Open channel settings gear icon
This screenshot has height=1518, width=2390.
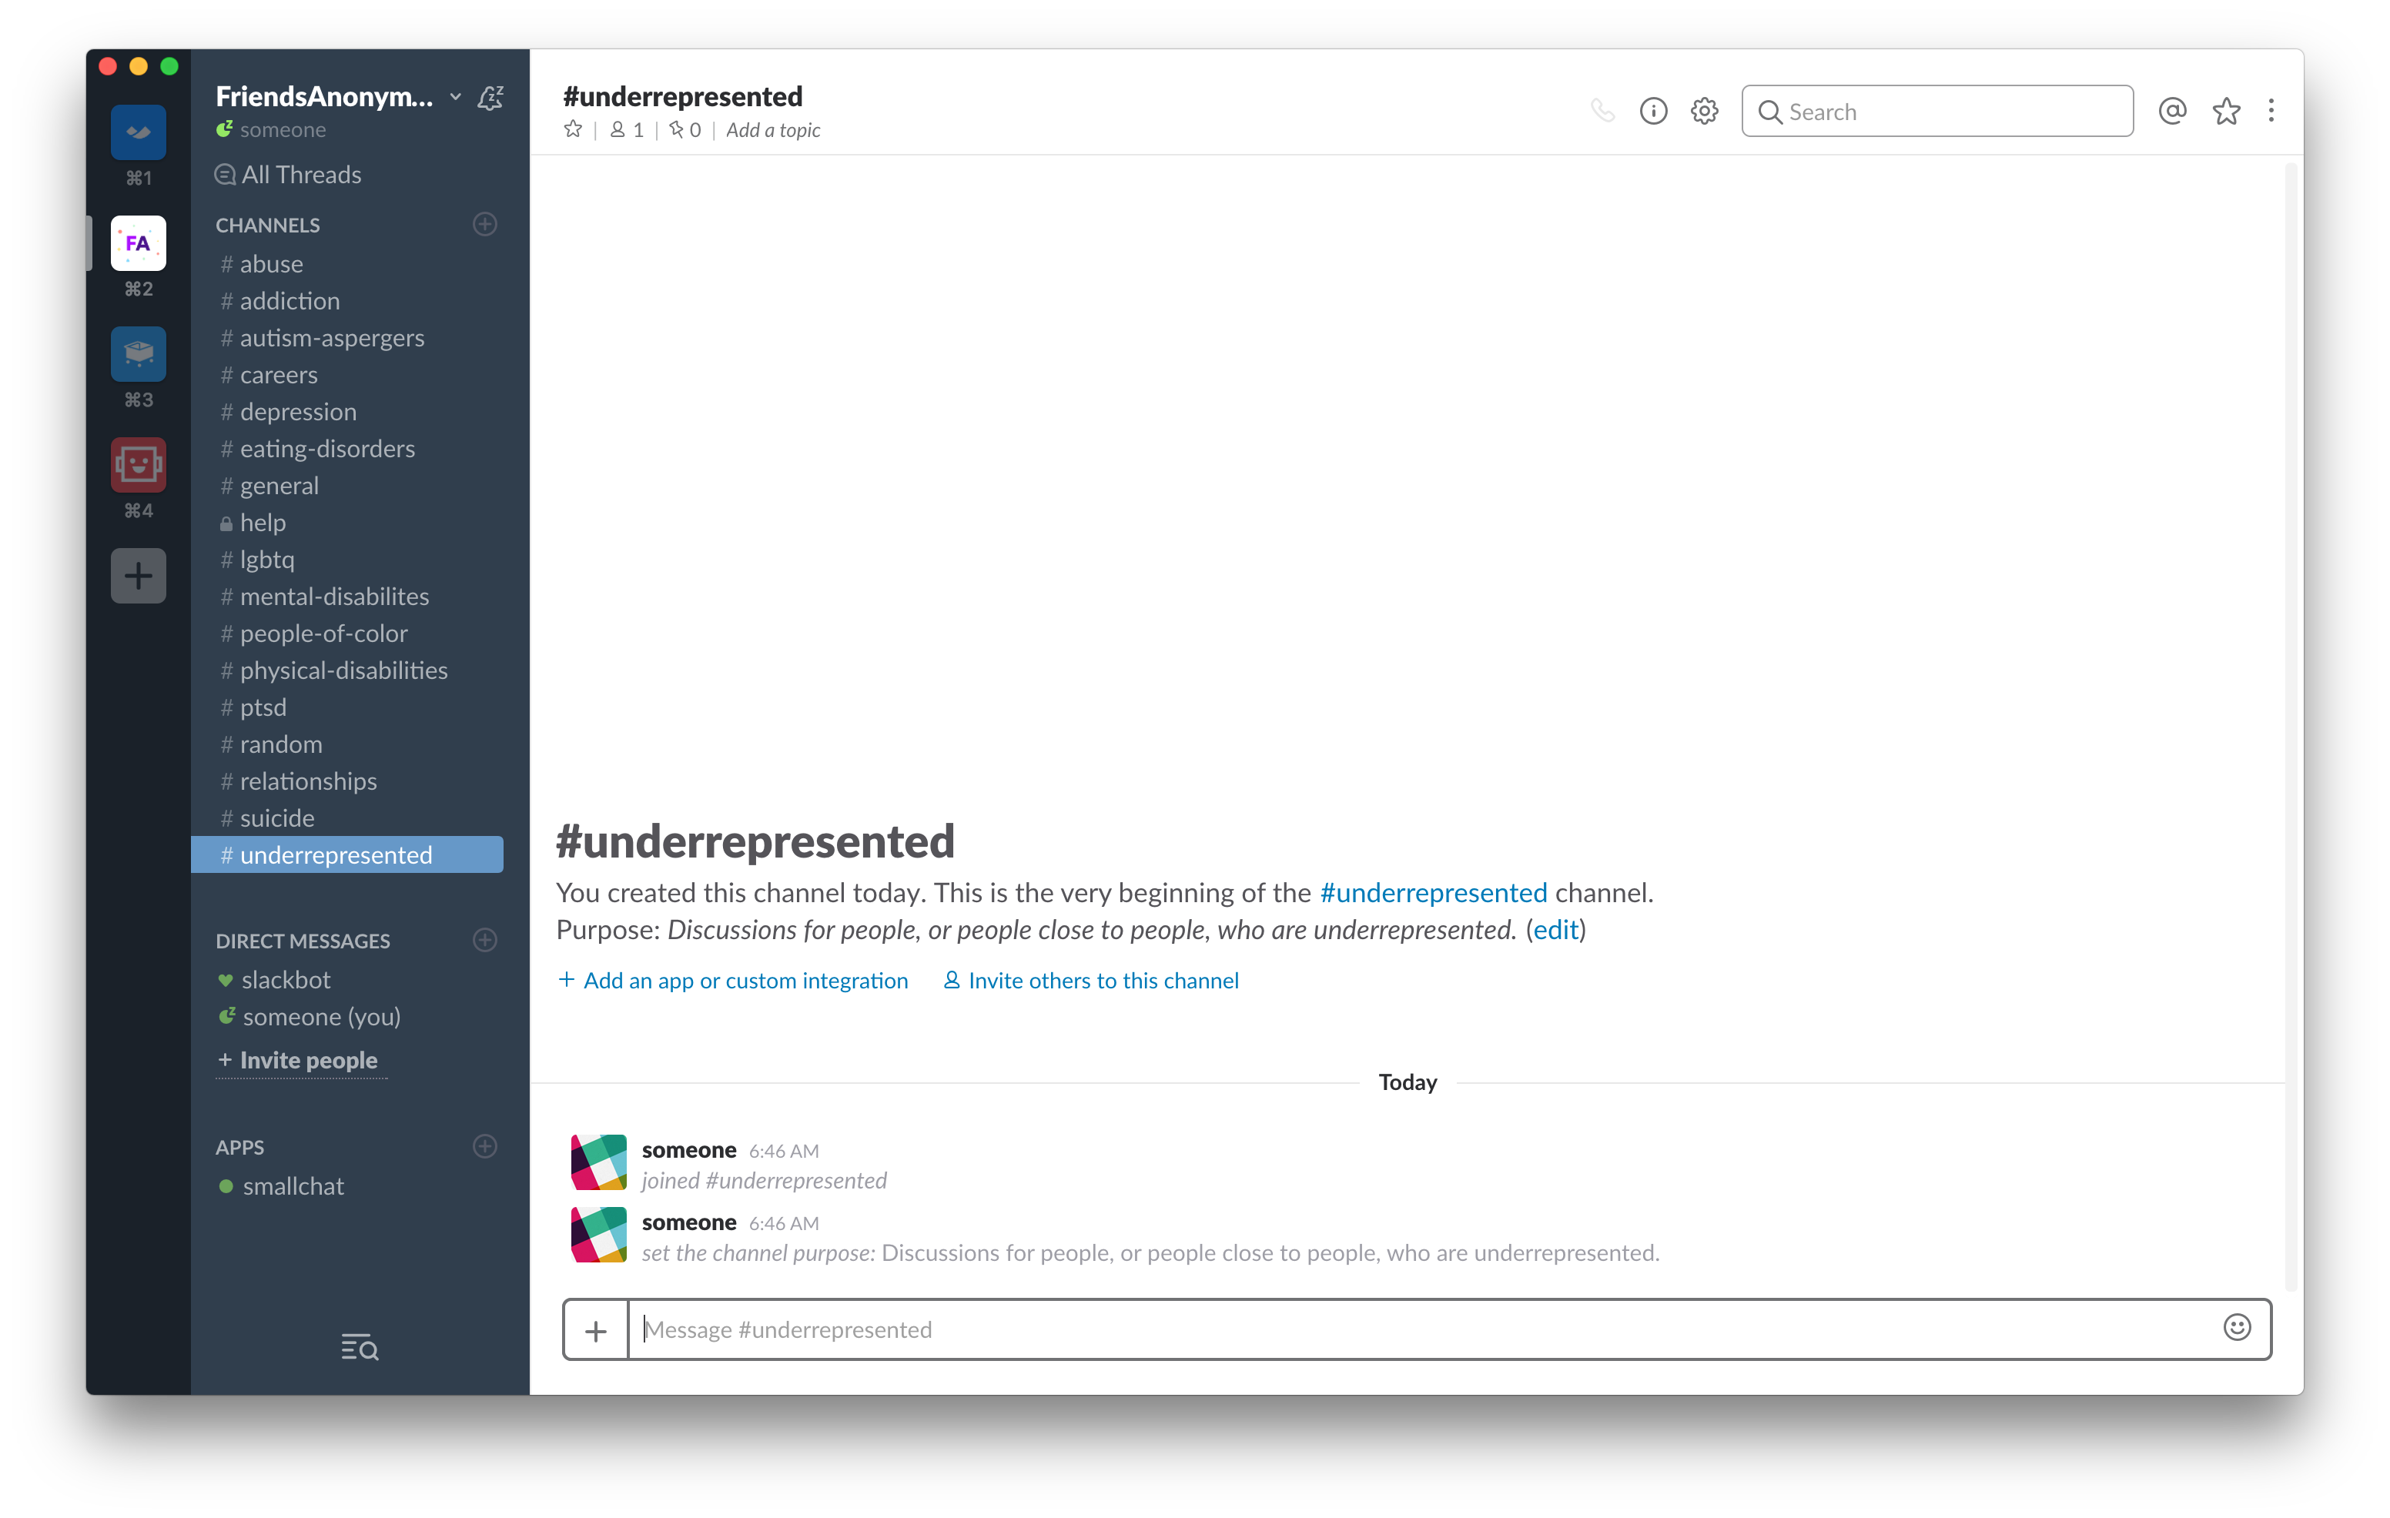pyautogui.click(x=1704, y=111)
